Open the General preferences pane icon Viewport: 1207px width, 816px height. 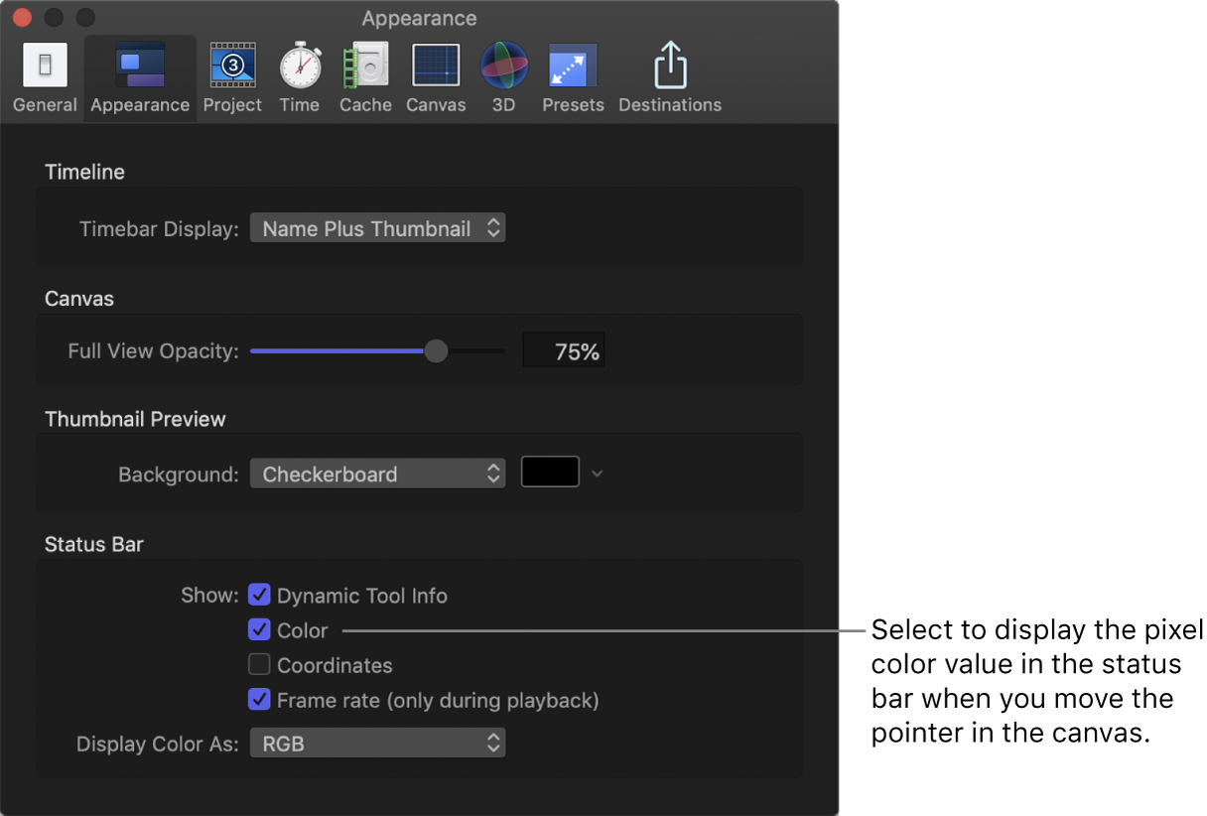(45, 66)
